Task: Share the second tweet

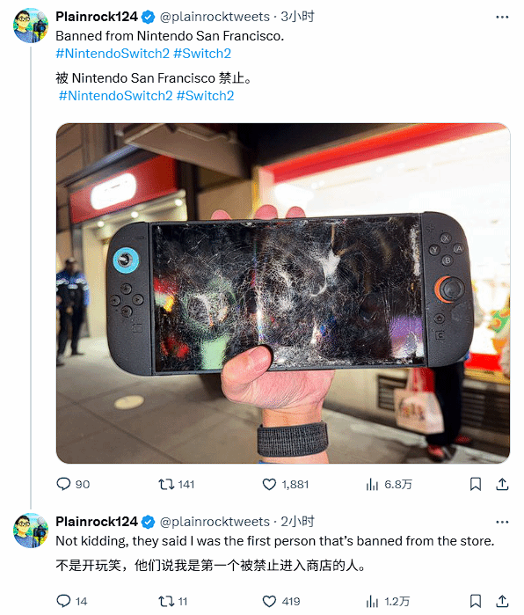Action: tap(502, 601)
